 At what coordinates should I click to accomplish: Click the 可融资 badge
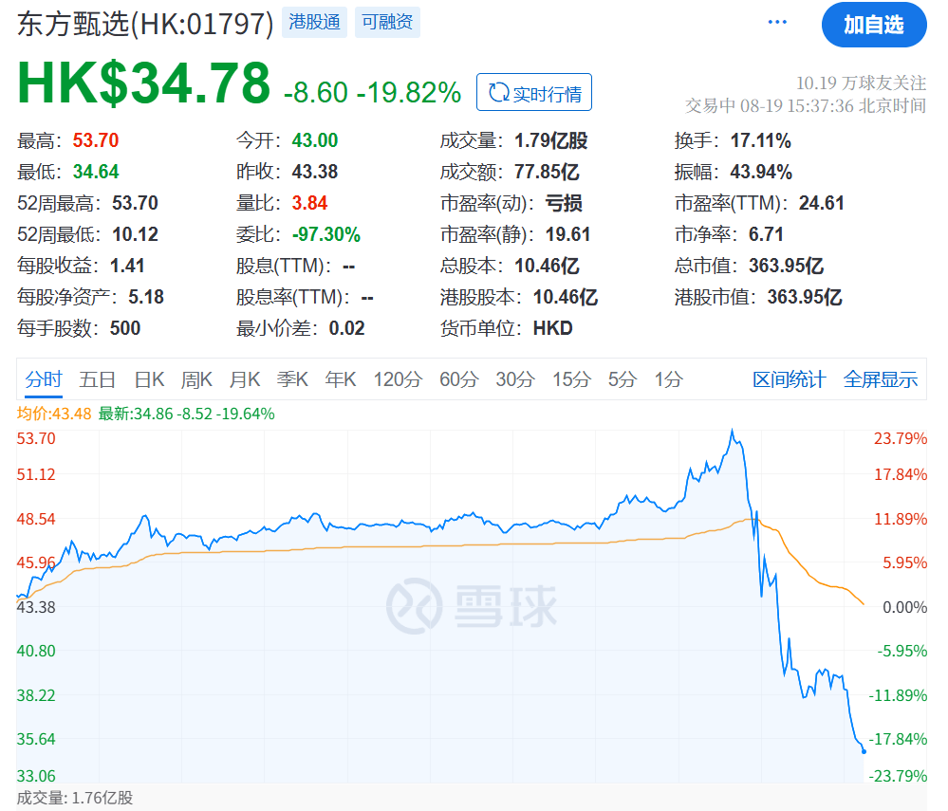387,21
